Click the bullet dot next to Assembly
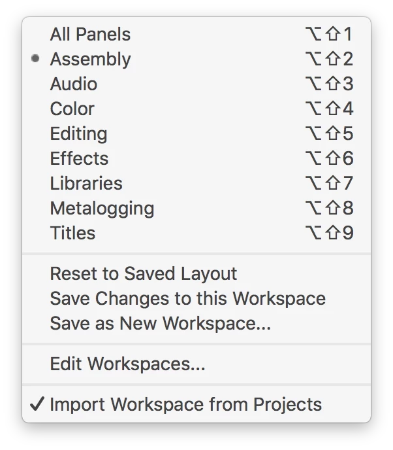393x450 pixels. (x=36, y=59)
